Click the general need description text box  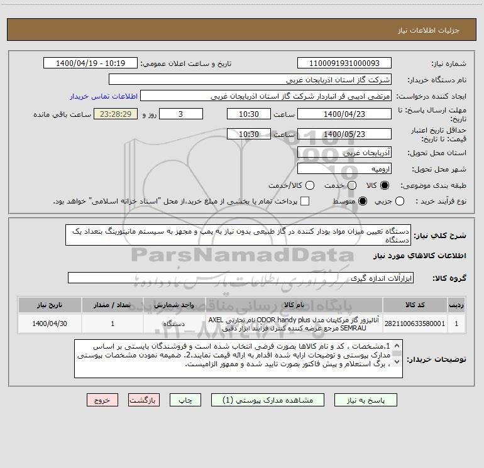coord(238,235)
